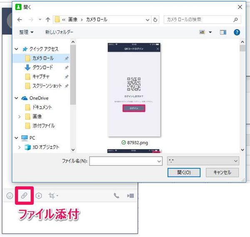This screenshot has width=250, height=237.
Task: Click the navigation pane scroll up arrow
Action: coord(73,42)
